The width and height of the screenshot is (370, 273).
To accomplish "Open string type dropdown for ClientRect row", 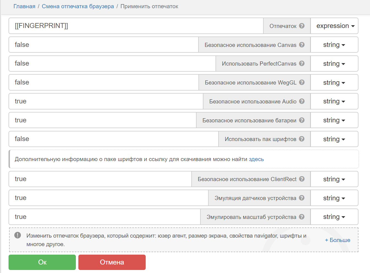I will tap(334, 179).
